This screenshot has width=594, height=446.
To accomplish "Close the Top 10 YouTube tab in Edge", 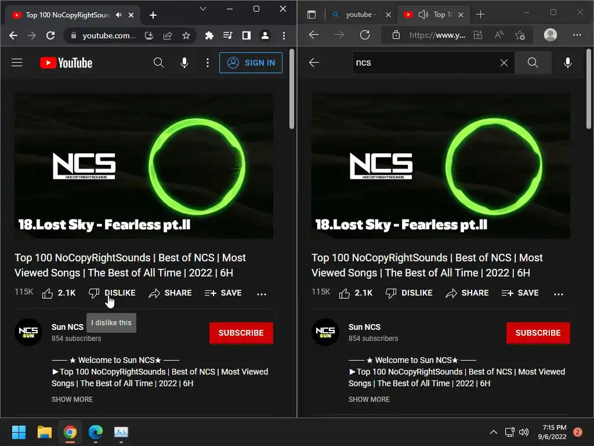I will [461, 15].
